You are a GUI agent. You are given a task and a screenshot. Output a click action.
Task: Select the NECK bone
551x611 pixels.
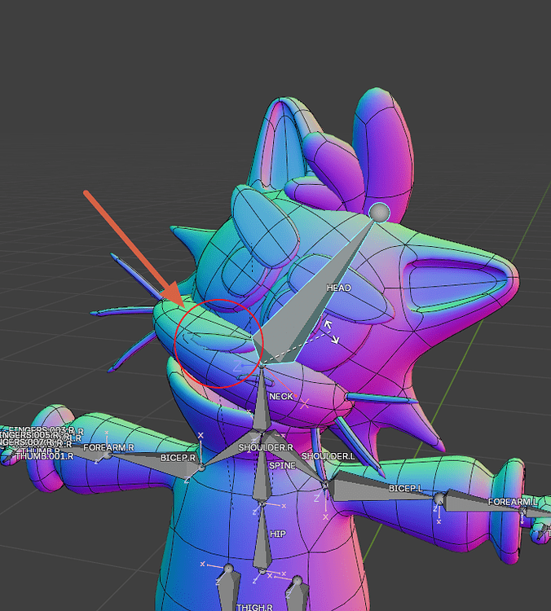pyautogui.click(x=262, y=405)
